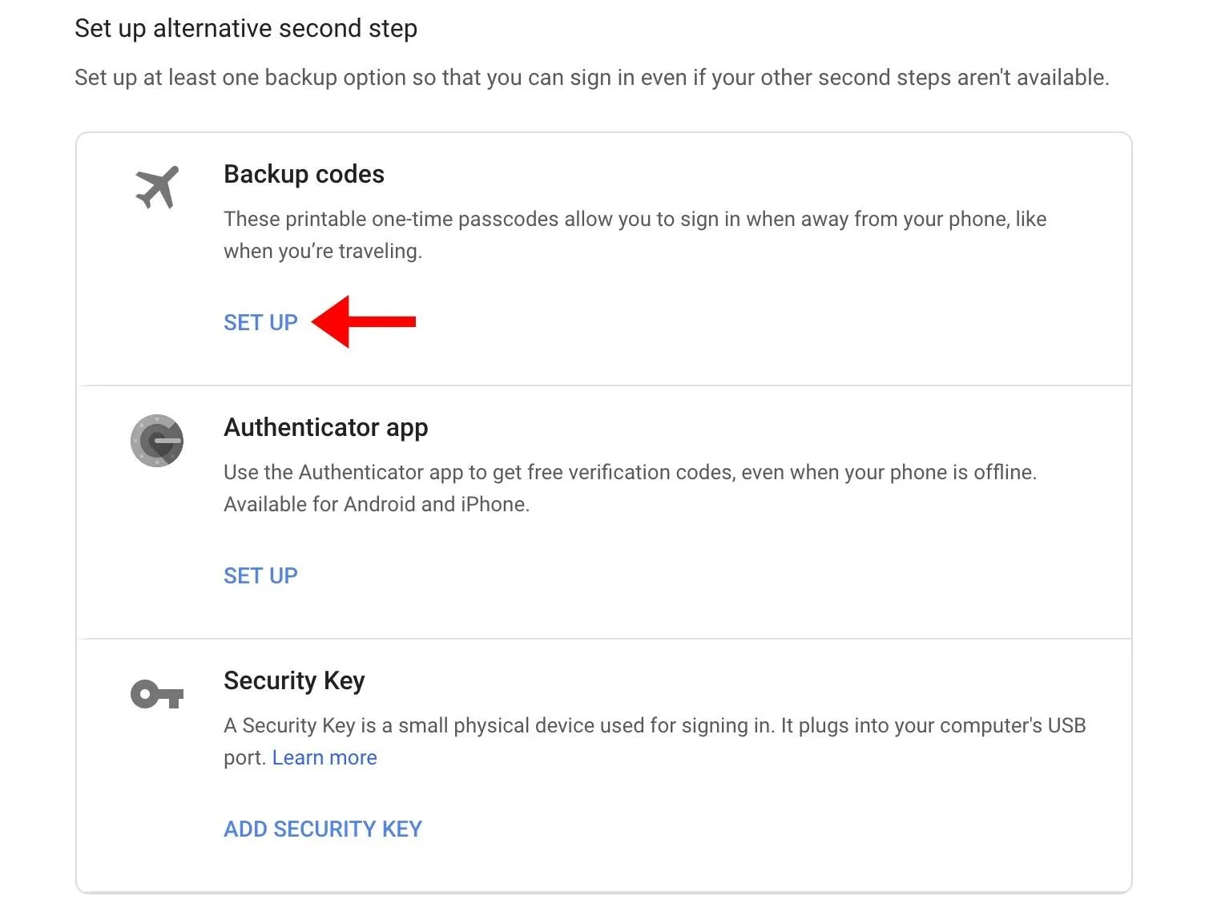The width and height of the screenshot is (1213, 920).
Task: Click the divider below Backup codes section
Action: point(604,385)
